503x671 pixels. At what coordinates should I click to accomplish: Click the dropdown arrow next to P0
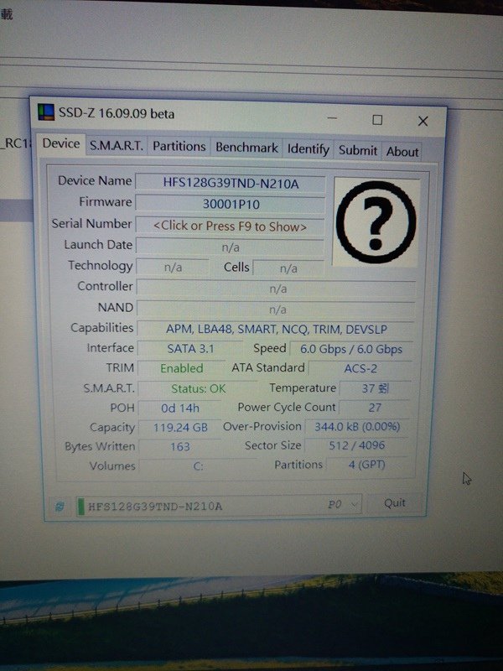pos(354,504)
